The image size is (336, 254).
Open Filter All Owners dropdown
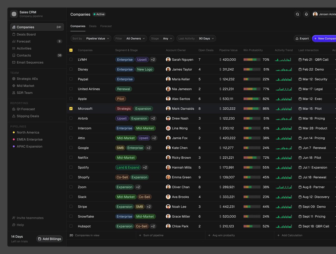(130, 39)
